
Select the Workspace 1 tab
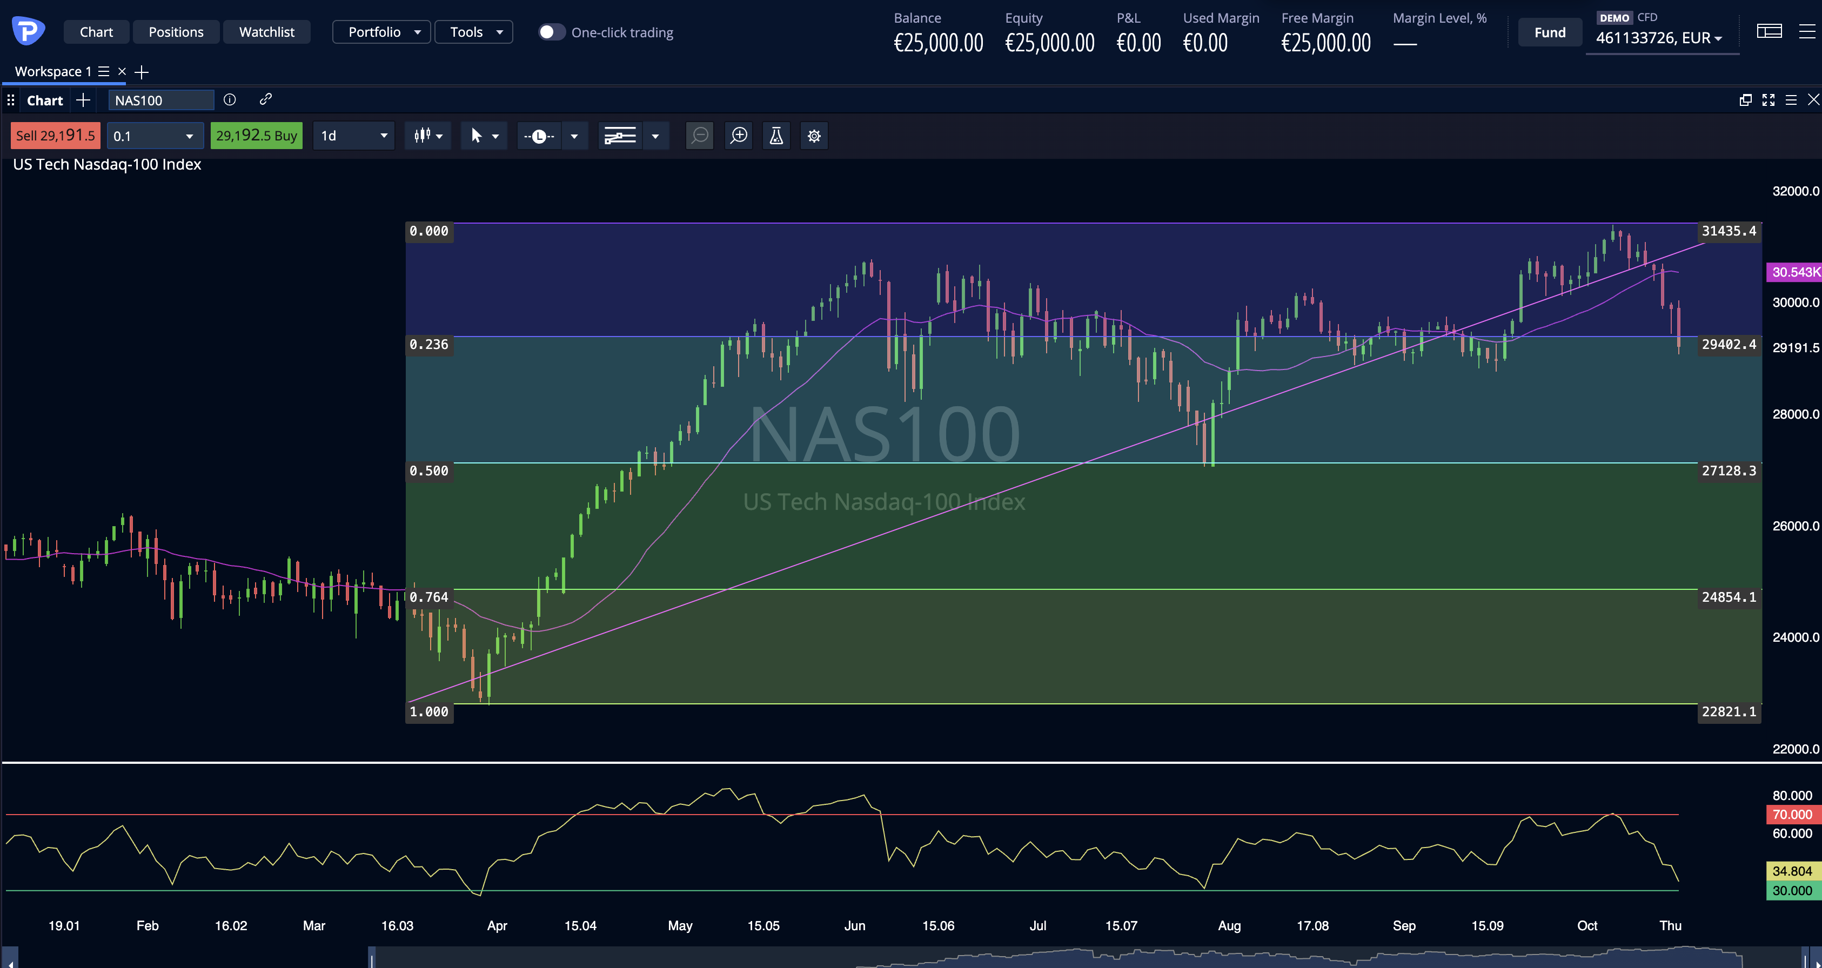coord(53,71)
